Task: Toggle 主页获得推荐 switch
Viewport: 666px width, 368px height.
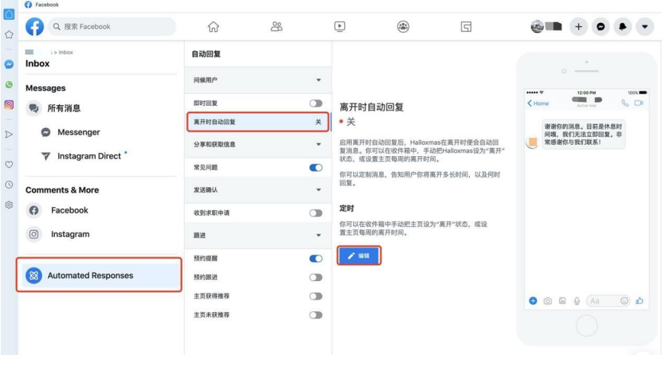Action: click(x=316, y=296)
